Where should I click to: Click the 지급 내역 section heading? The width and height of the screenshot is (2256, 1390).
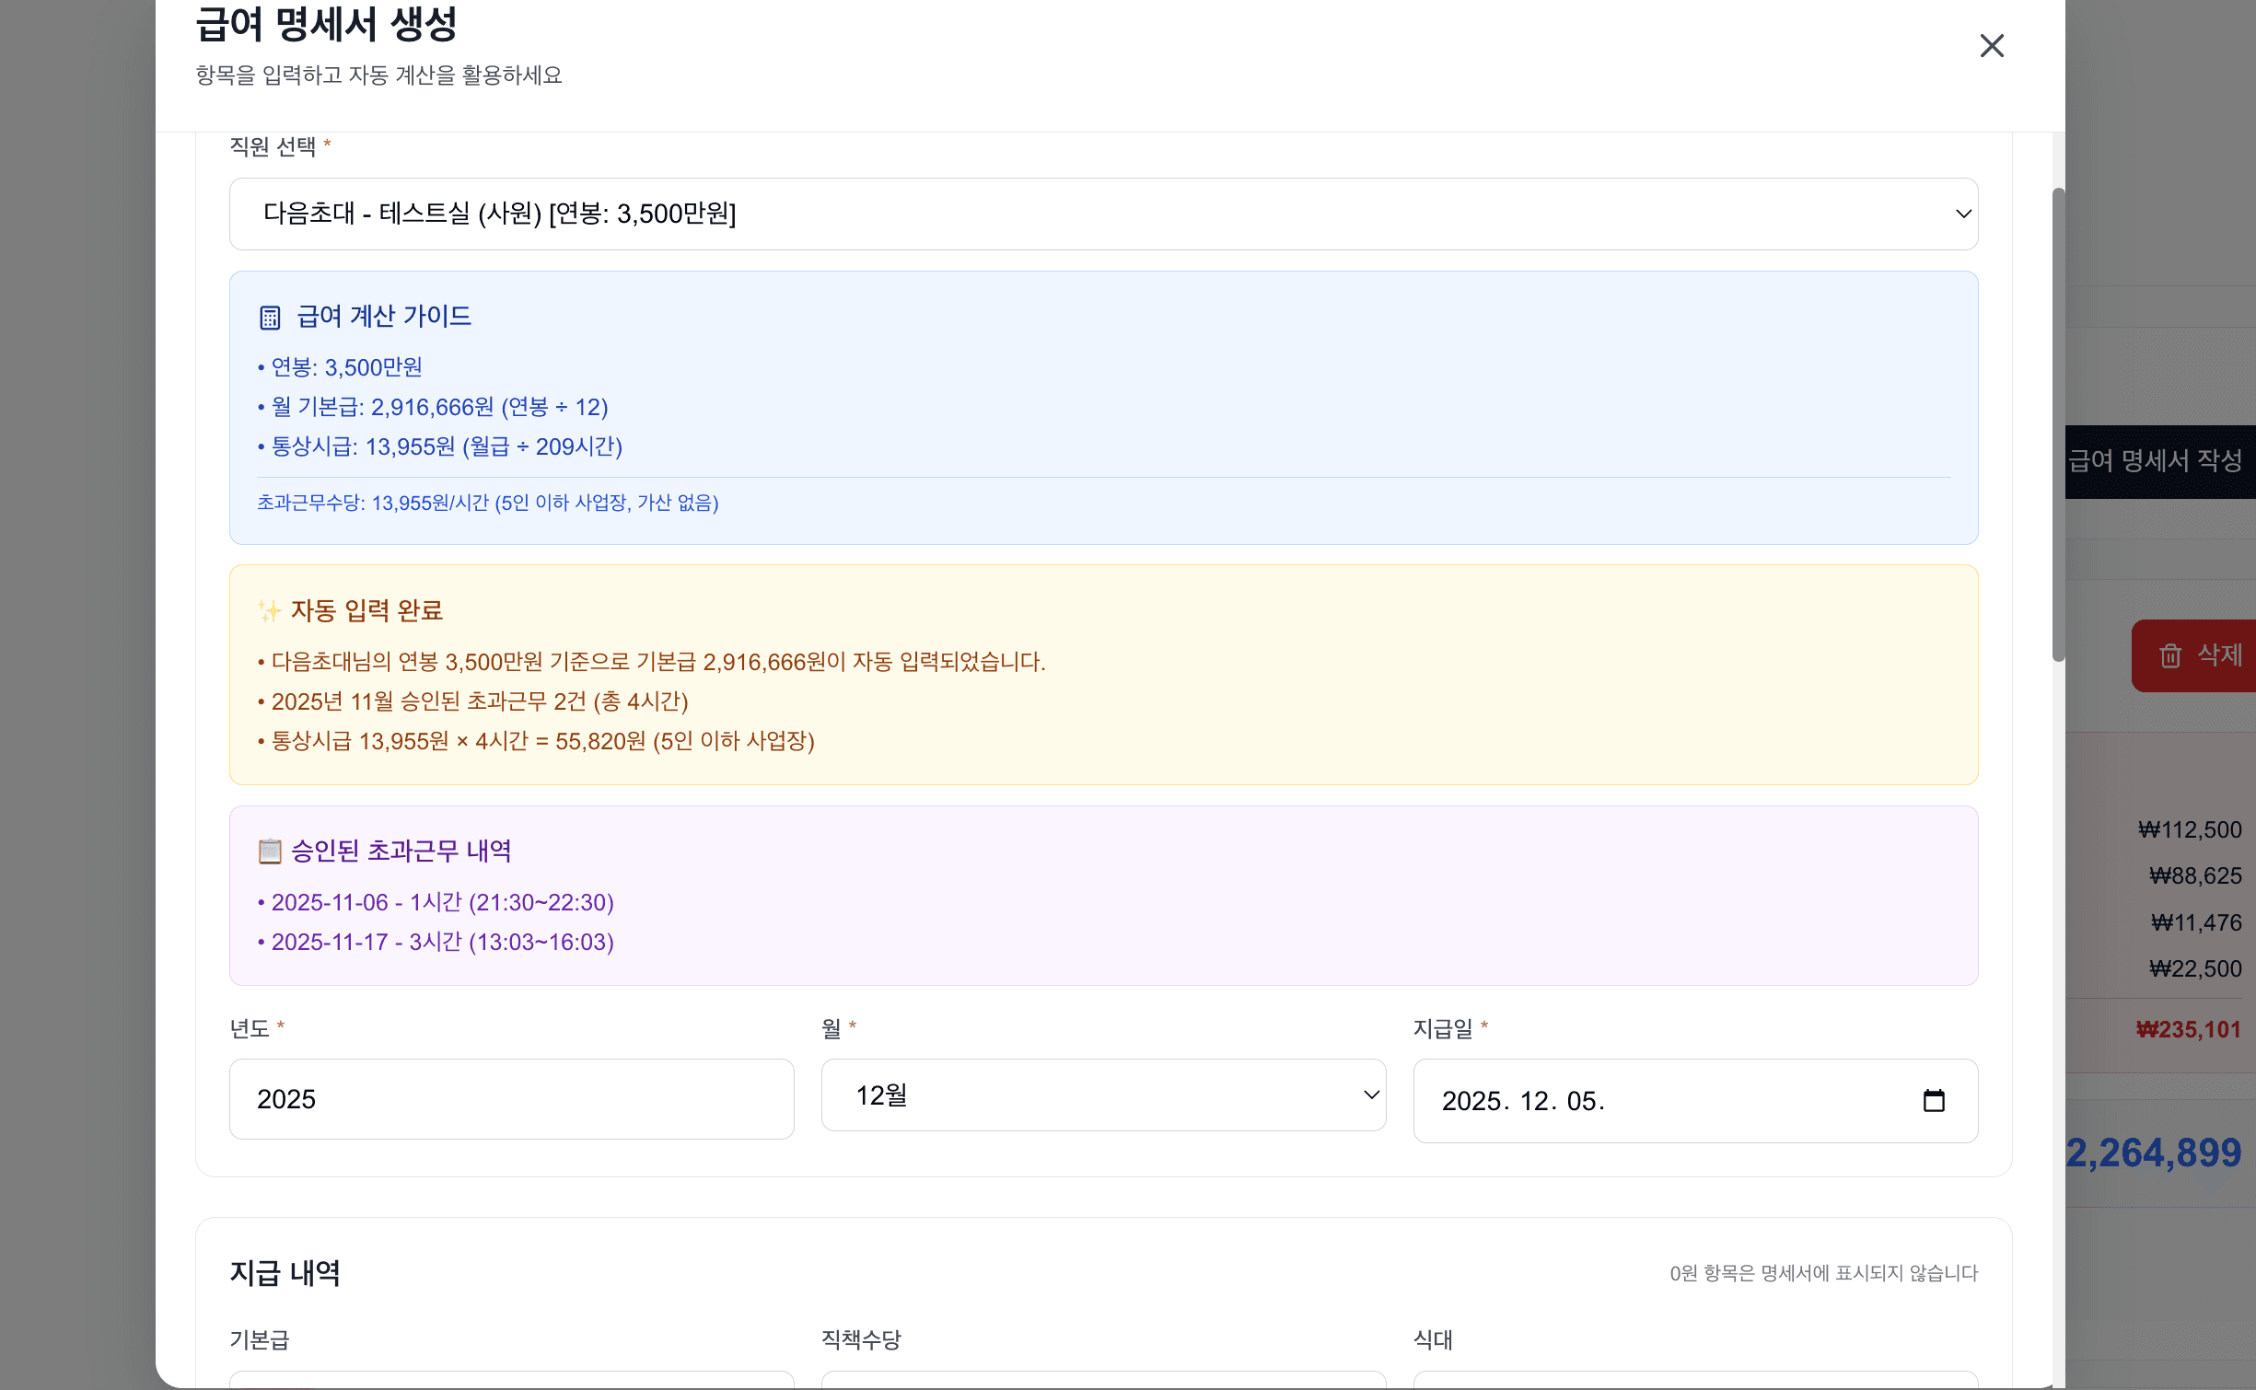pyautogui.click(x=285, y=1273)
